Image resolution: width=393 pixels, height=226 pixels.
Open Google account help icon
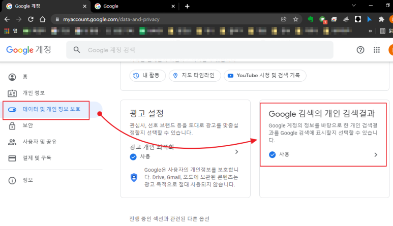pyautogui.click(x=360, y=50)
